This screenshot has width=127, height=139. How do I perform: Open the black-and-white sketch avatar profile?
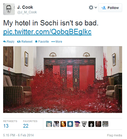point(84,124)
